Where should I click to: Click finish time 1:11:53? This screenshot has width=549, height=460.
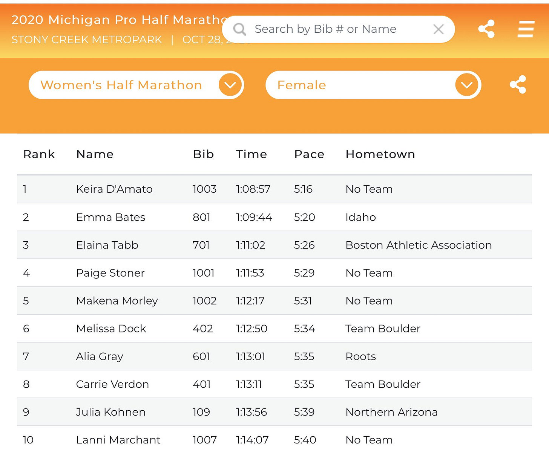(x=250, y=273)
